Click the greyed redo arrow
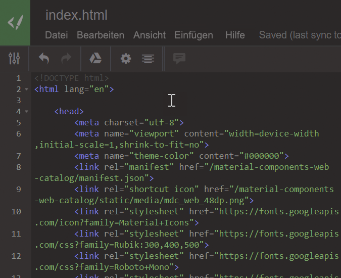Screen dimensions: 341x278 [x=66, y=58]
